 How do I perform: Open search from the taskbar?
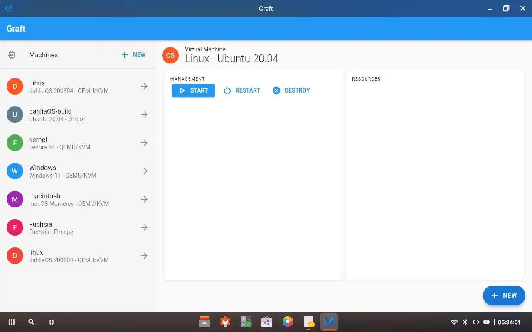click(x=31, y=322)
